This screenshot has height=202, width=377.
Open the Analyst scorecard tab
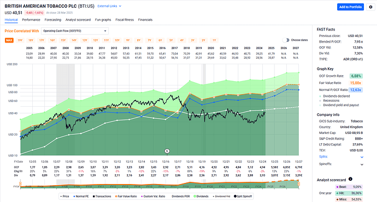(78, 20)
